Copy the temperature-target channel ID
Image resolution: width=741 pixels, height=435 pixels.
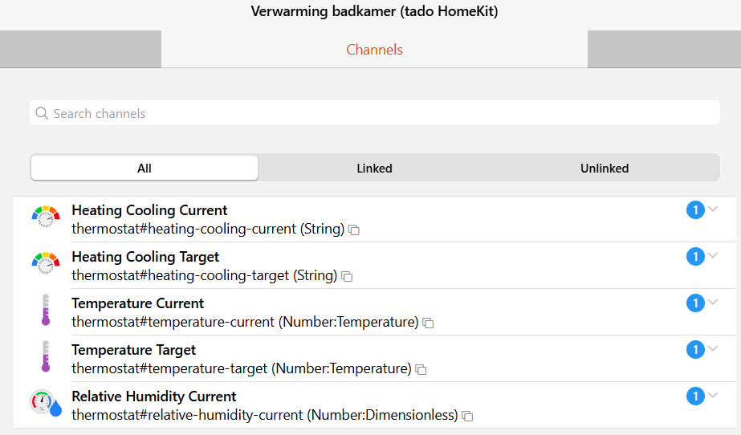(x=421, y=369)
